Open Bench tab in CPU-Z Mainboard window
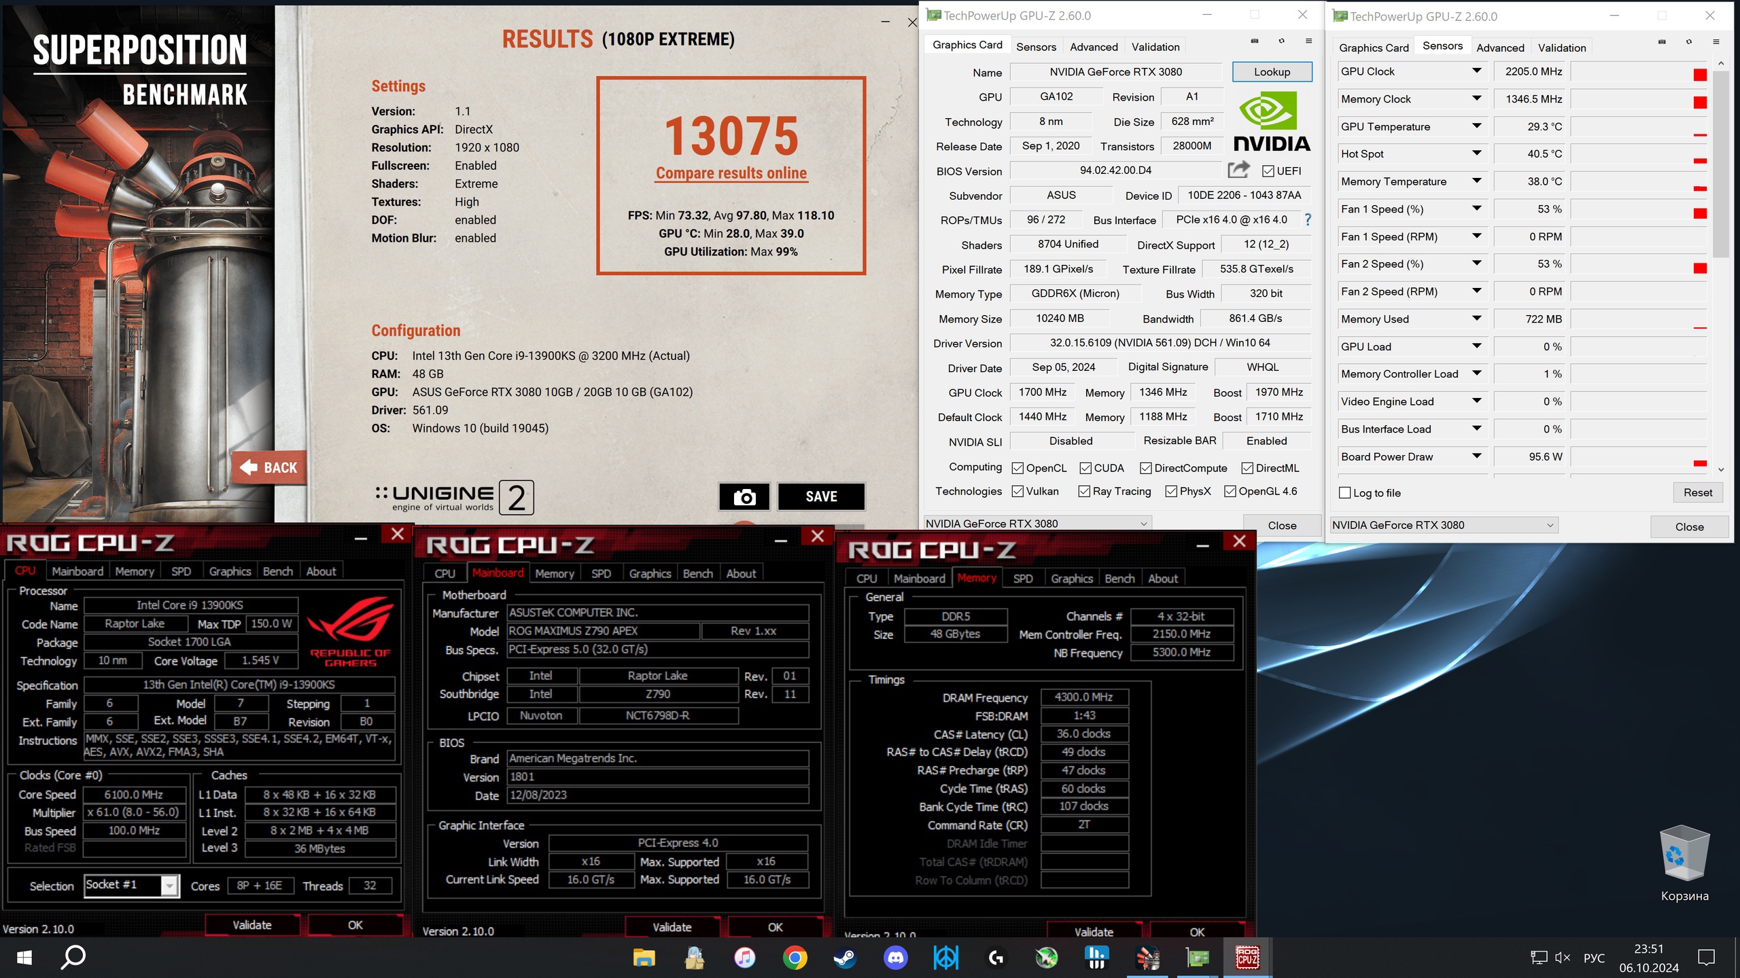Image resolution: width=1740 pixels, height=978 pixels. pyautogui.click(x=697, y=574)
